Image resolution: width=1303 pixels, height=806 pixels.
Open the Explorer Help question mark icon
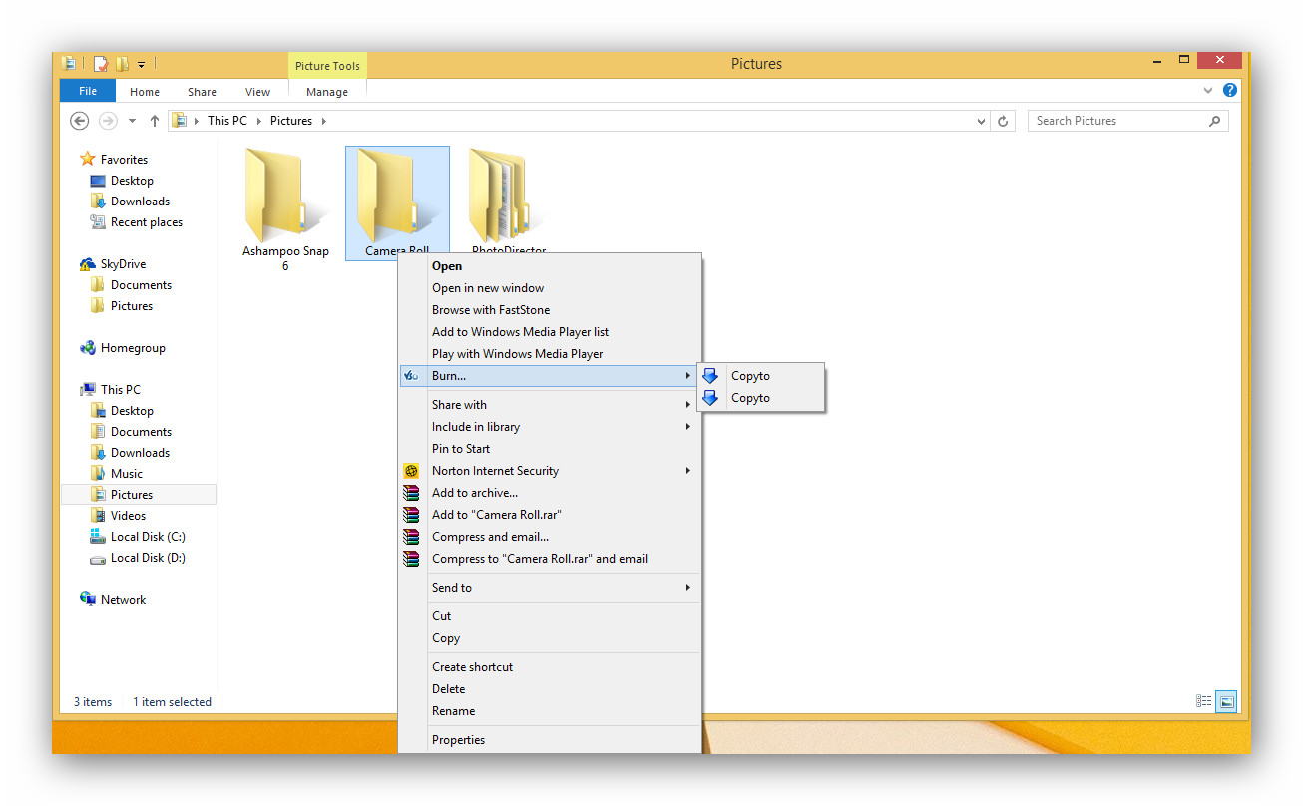click(x=1230, y=90)
